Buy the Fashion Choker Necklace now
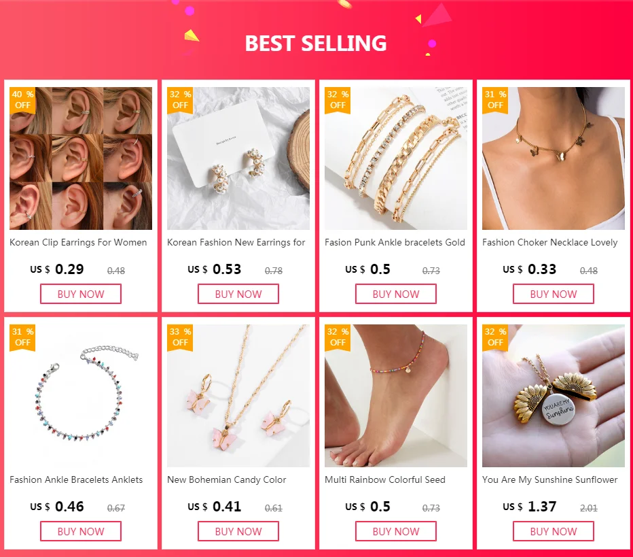The width and height of the screenshot is (633, 557). (554, 294)
